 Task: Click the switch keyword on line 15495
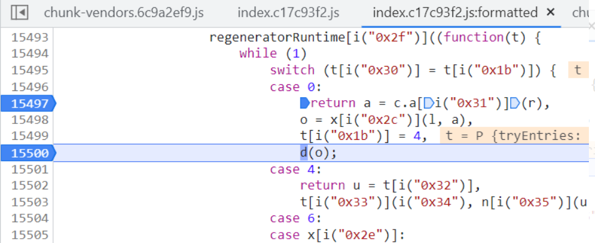pos(292,70)
